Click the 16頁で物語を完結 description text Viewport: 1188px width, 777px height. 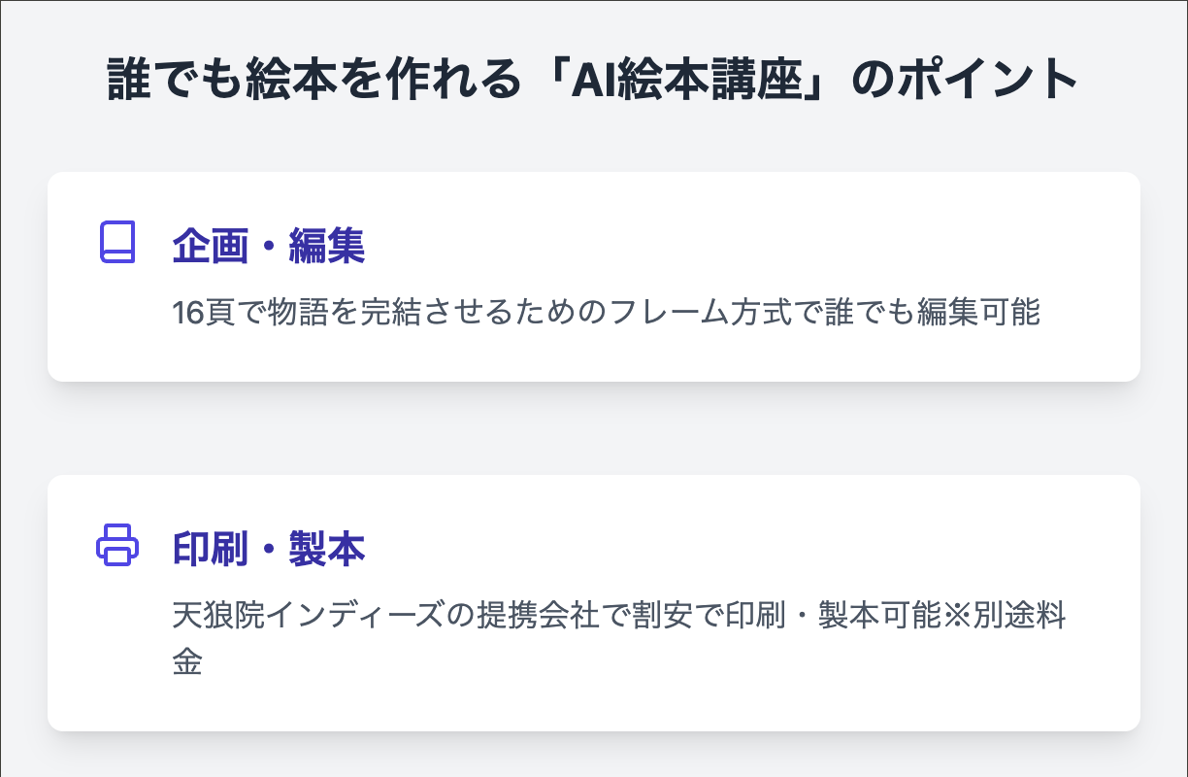point(607,313)
